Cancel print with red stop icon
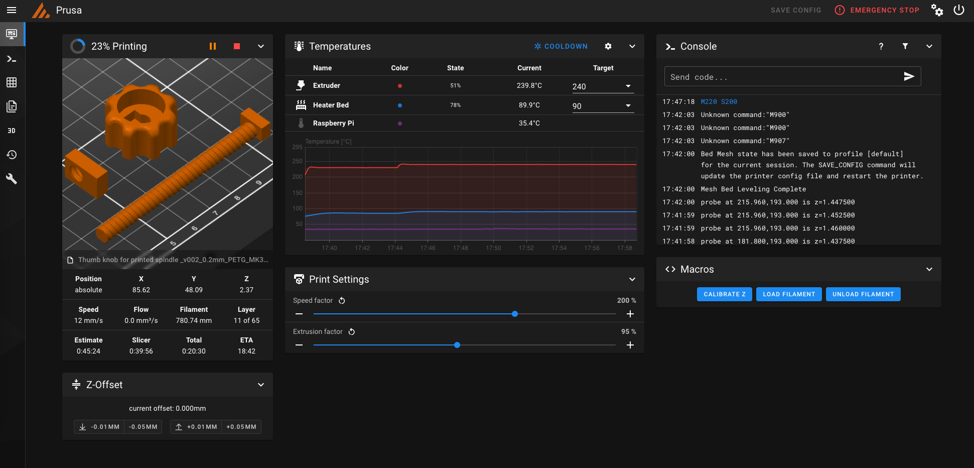This screenshot has height=468, width=974. 237,46
